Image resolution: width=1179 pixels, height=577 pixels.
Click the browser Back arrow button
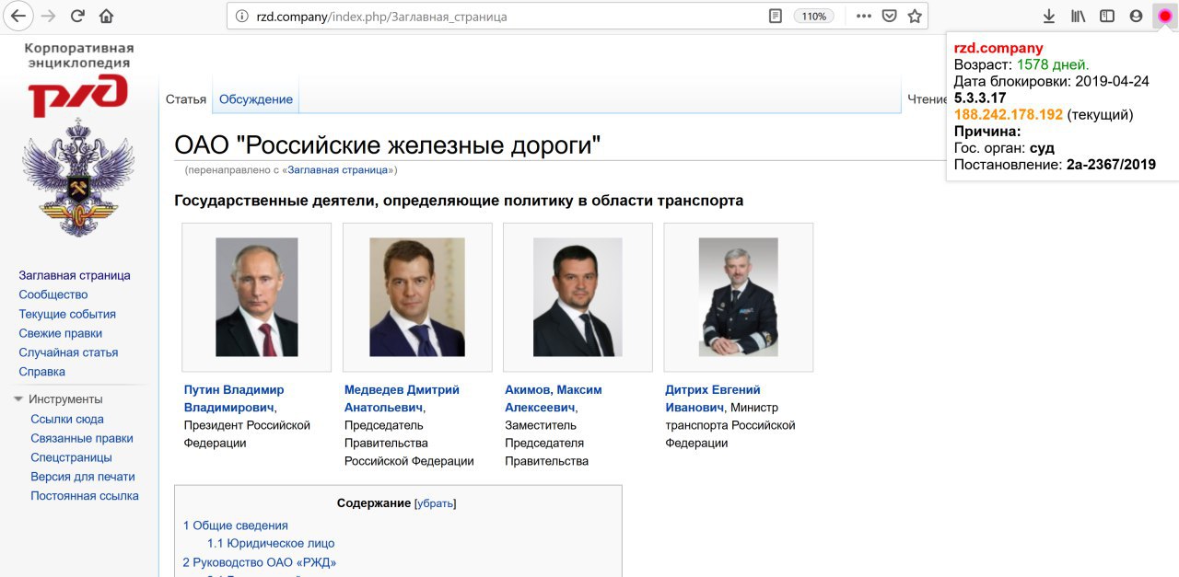click(18, 16)
